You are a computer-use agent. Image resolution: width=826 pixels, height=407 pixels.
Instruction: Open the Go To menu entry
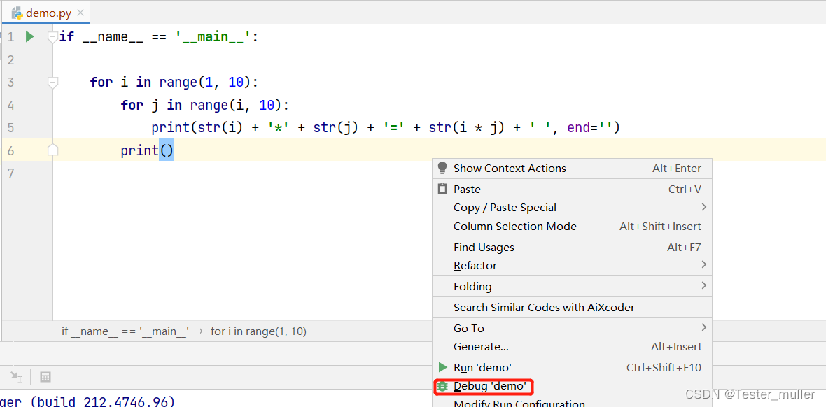572,328
